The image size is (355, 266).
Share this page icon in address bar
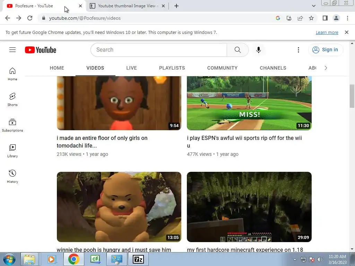pyautogui.click(x=300, y=18)
